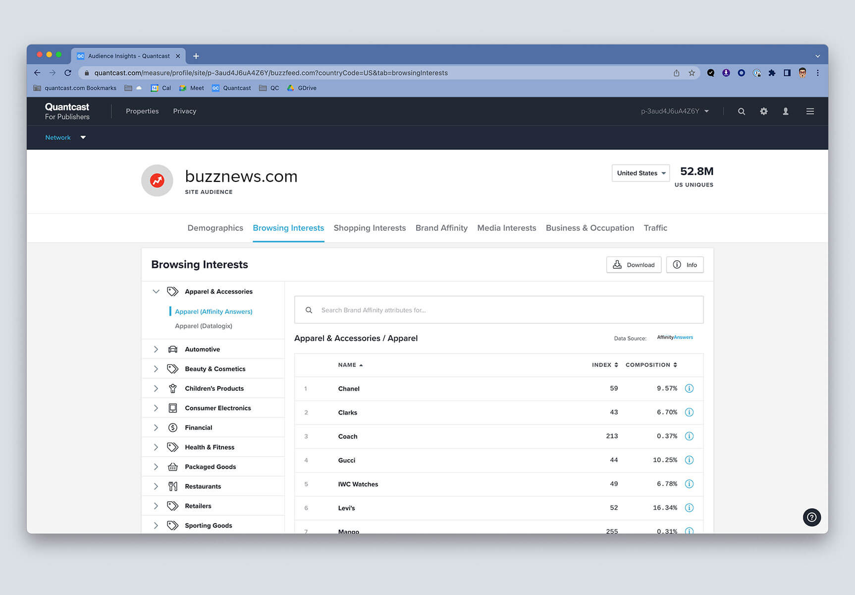Viewport: 855px width, 595px height.
Task: Click the Coach brand name row
Action: click(499, 436)
